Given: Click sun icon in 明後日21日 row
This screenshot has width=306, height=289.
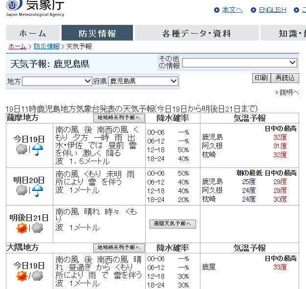Looking at the screenshot, I should coord(22,228).
